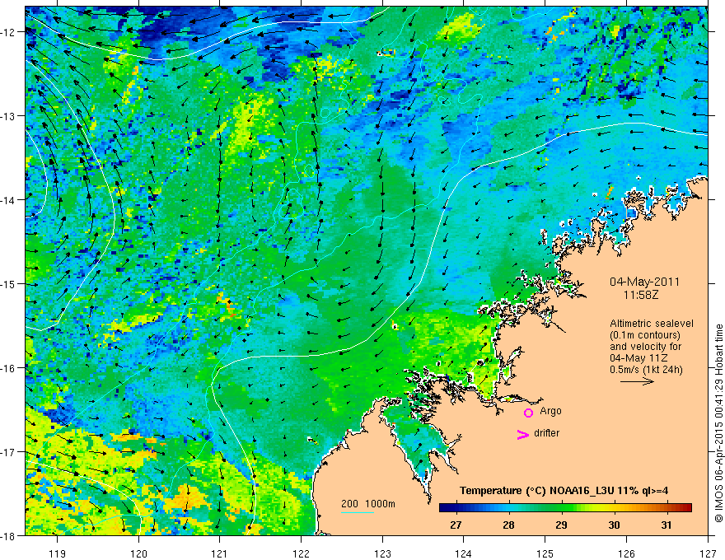Click longitude axis label '122'
The width and height of the screenshot is (725, 560).
[301, 553]
